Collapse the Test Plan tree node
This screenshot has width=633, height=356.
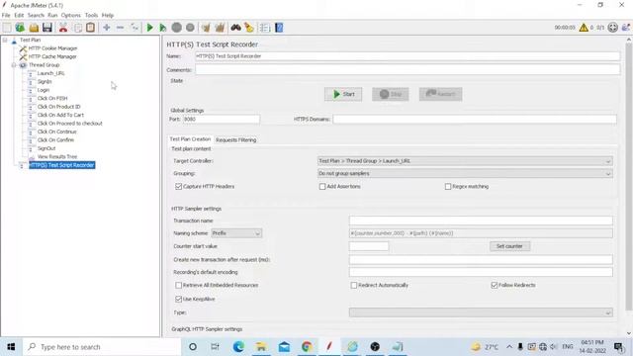(x=5, y=40)
